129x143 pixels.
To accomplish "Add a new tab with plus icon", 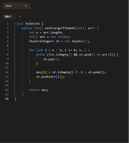I will coord(20,16).
